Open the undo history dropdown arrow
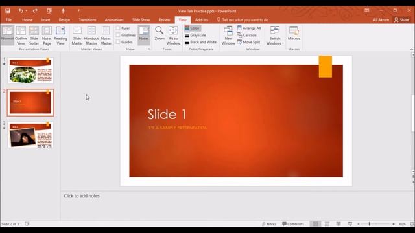Screen dimensions: 415x233 tap(27, 11)
